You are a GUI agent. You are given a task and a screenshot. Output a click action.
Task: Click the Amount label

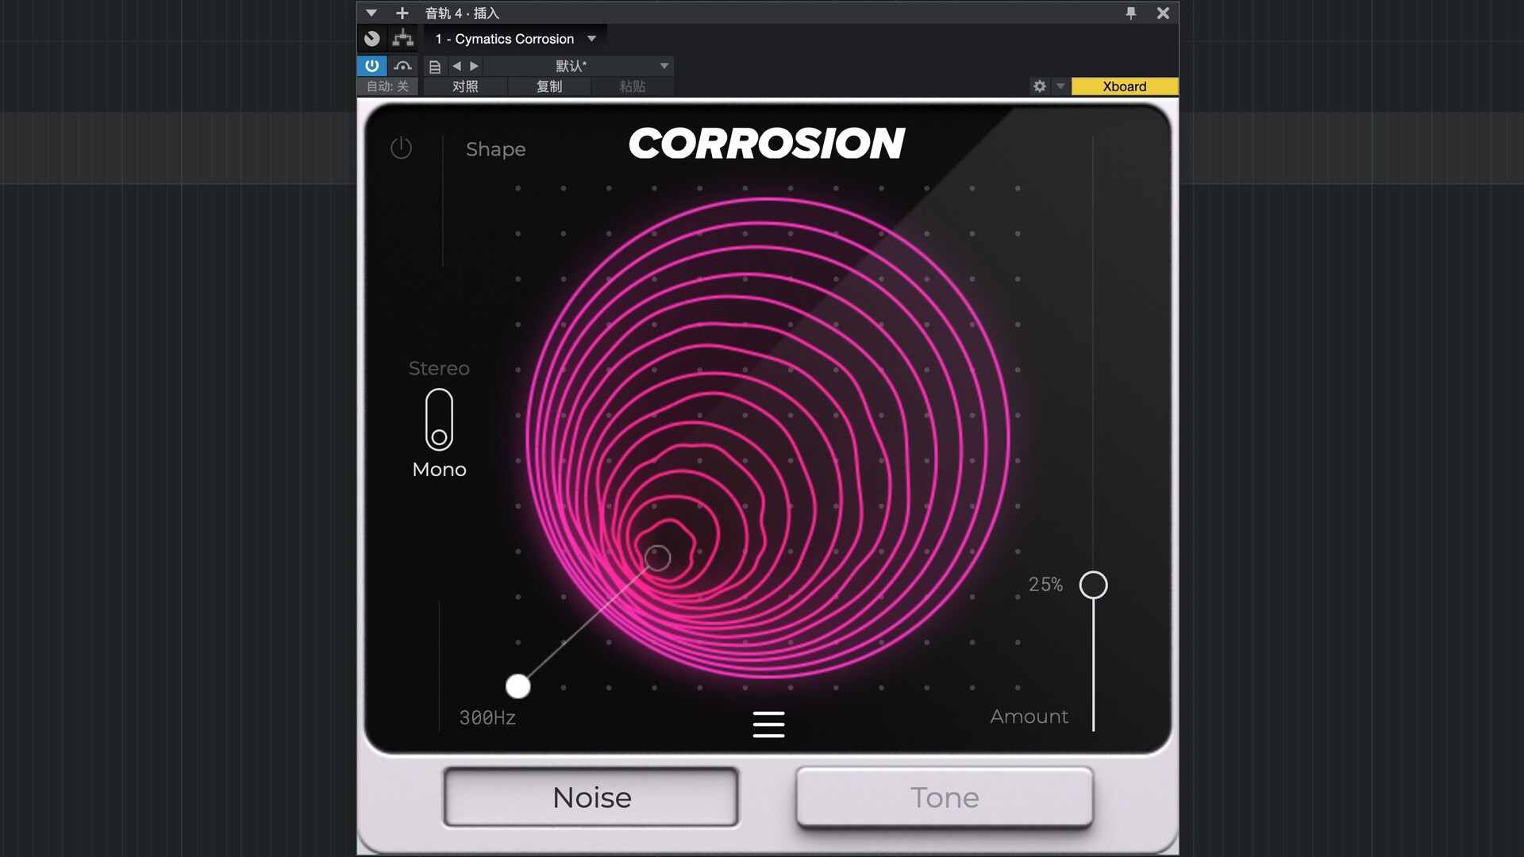tap(1029, 717)
